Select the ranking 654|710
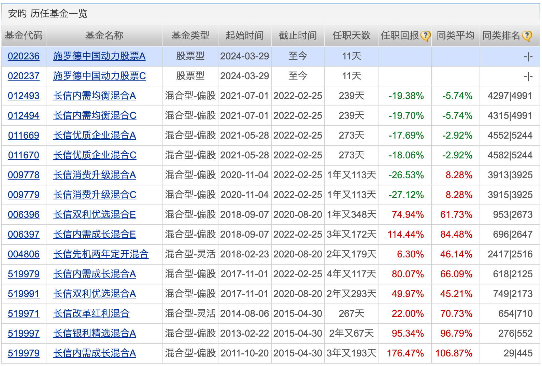The height and width of the screenshot is (366, 542). pos(515,314)
